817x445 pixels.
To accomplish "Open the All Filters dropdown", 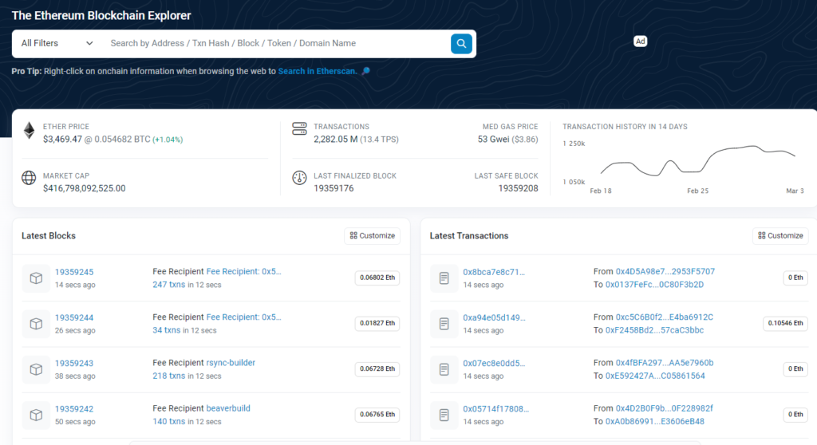I will (57, 43).
